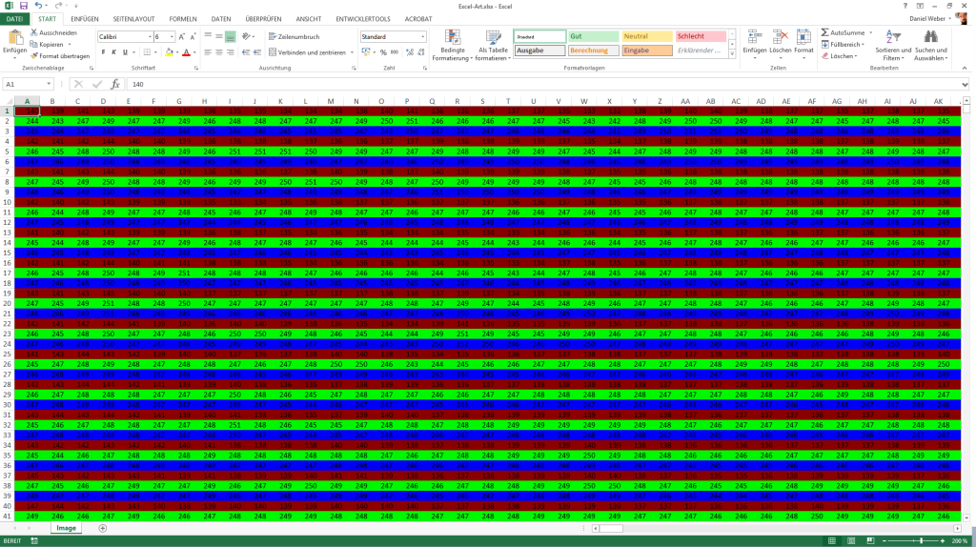Click the insert function fx icon
Screen dimensions: 976x547
pos(115,84)
